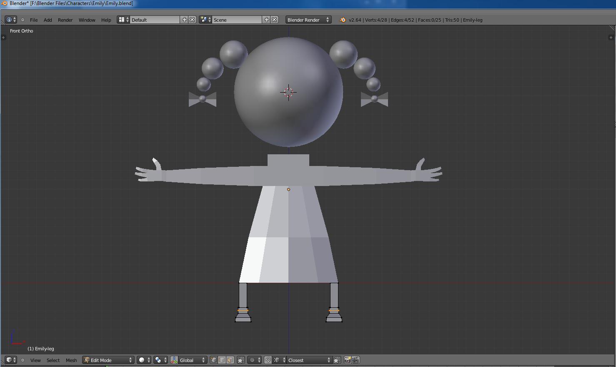The width and height of the screenshot is (616, 367).
Task: Click the OpenGL render animation clapper icon
Action: coord(356,360)
